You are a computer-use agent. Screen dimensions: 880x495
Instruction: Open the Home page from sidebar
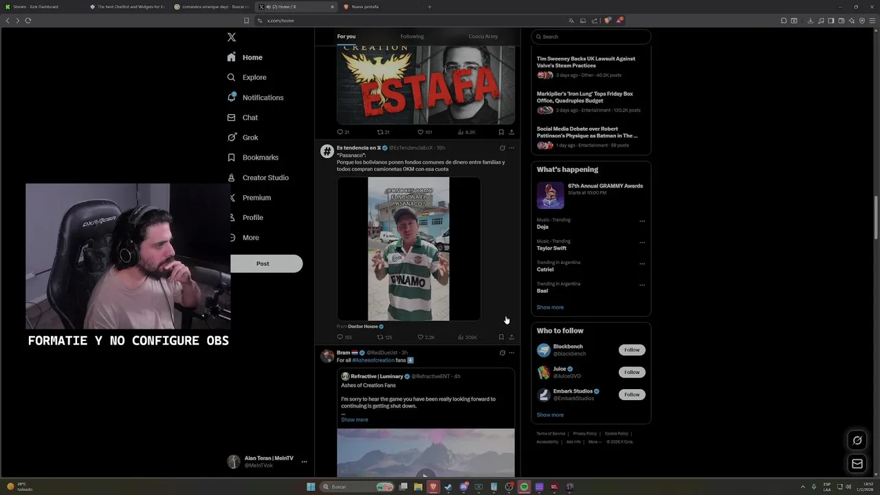245,58
